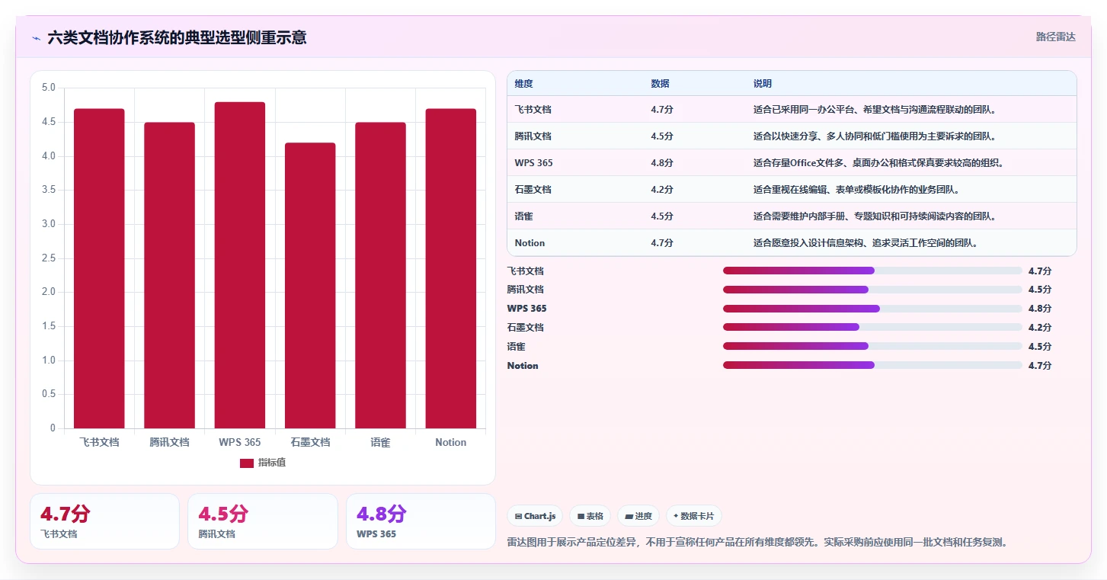Click the 表格 chip
1107x580 pixels.
(590, 516)
